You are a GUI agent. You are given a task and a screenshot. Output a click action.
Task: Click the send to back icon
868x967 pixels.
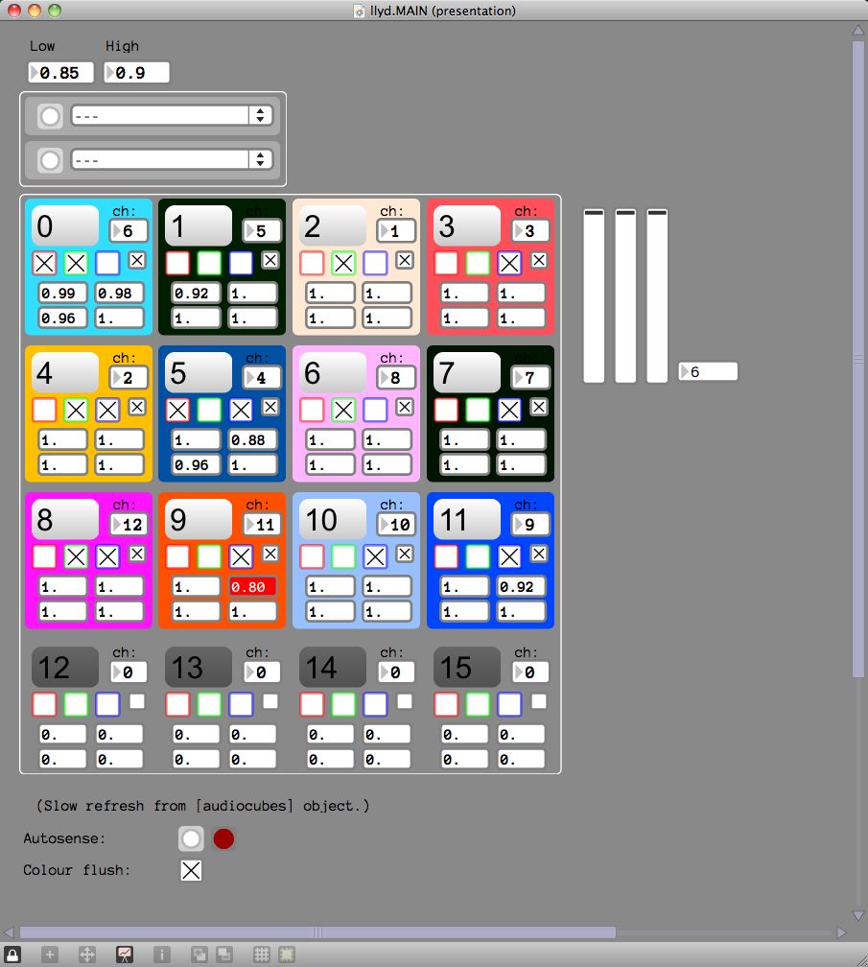tap(223, 955)
